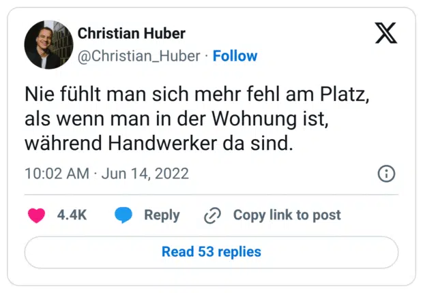
Task: Click the 4.4K likes count
Action: [x=72, y=215]
